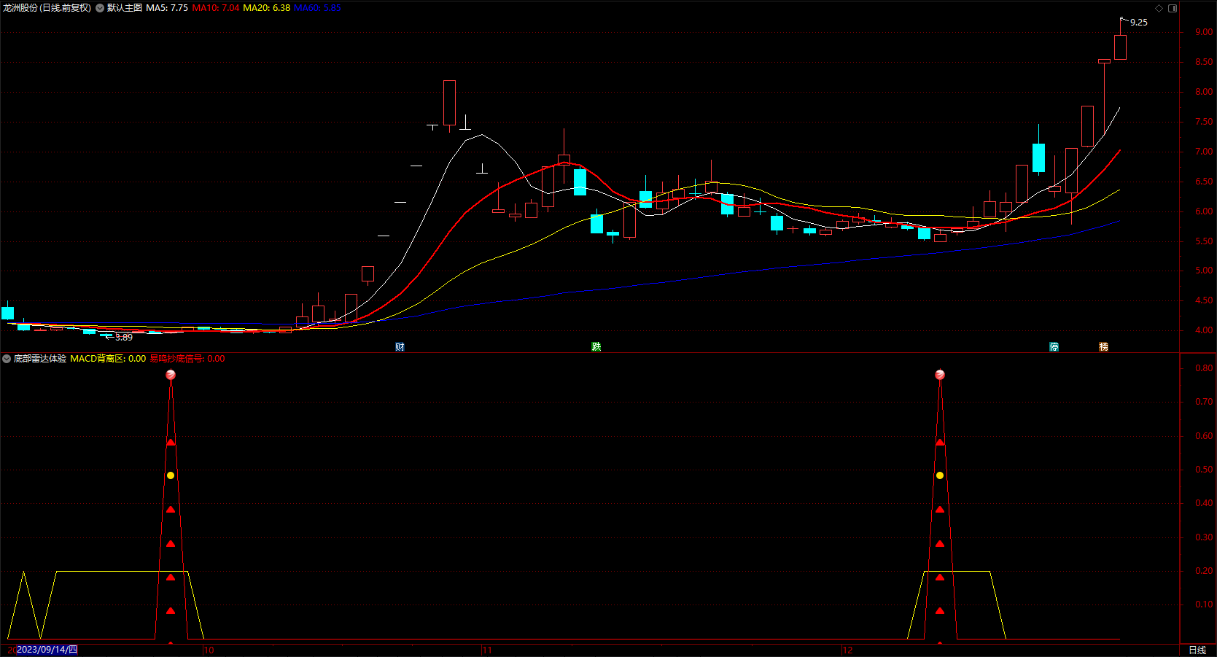Click the 易鸣抄底信号: 0.00 label
Viewport: 1217px width, 657px height.
click(x=187, y=359)
